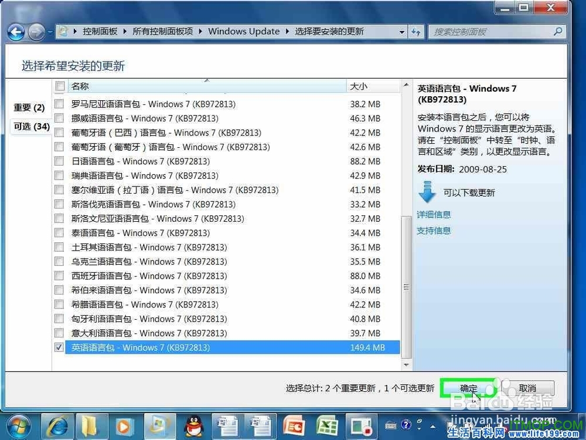This screenshot has width=586, height=440.
Task: Open the address bar history dropdown
Action: [x=402, y=32]
